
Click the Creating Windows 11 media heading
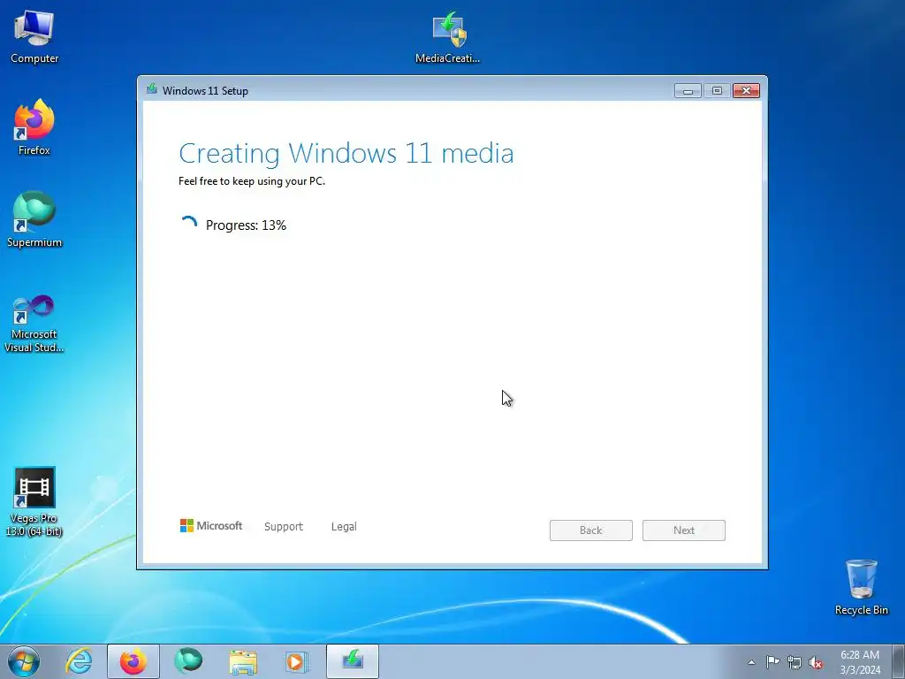pos(346,153)
